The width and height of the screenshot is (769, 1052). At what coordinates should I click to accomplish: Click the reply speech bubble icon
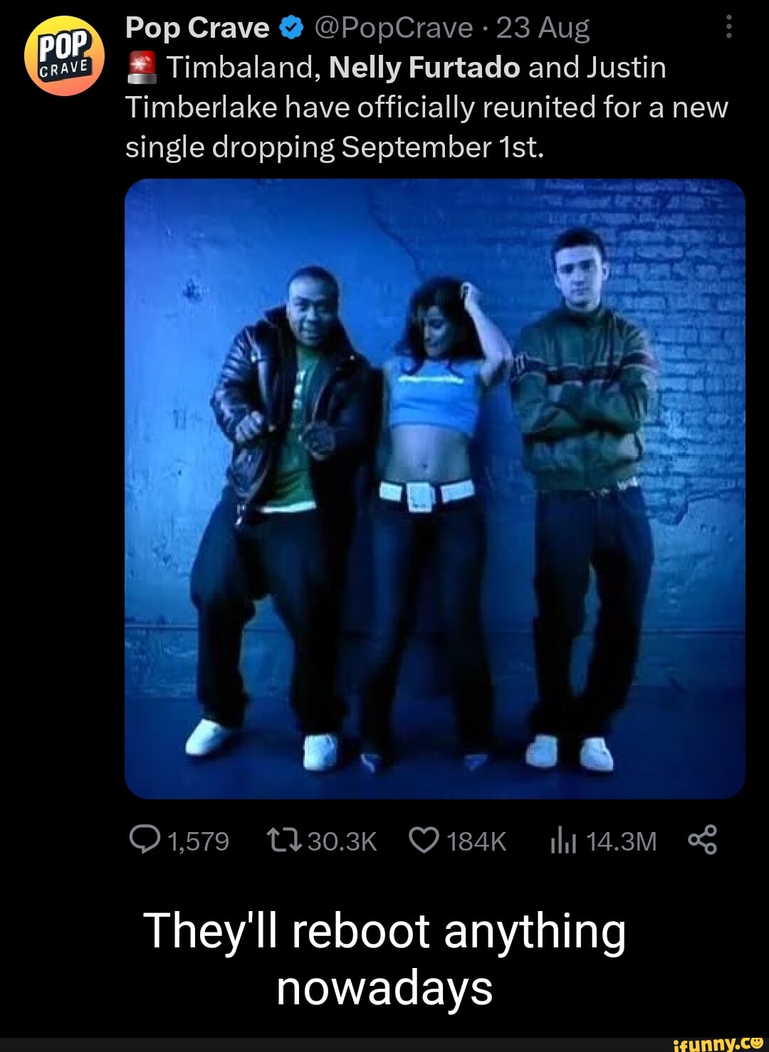pos(145,841)
